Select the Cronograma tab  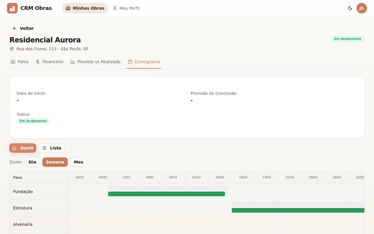[144, 62]
